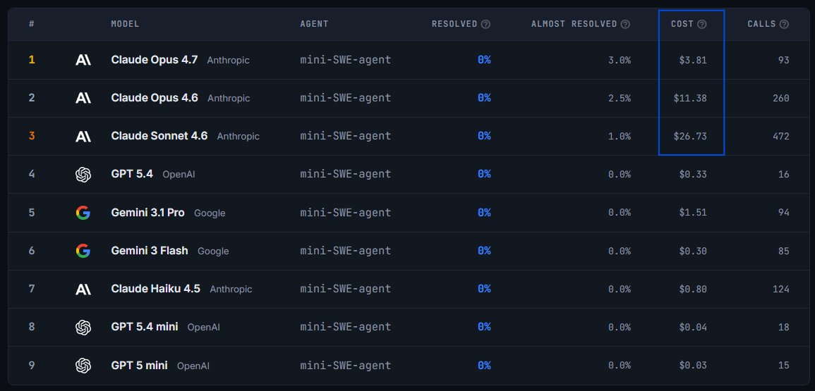Select the GPT 5.4 model name
This screenshot has width=815, height=391.
pyautogui.click(x=132, y=174)
